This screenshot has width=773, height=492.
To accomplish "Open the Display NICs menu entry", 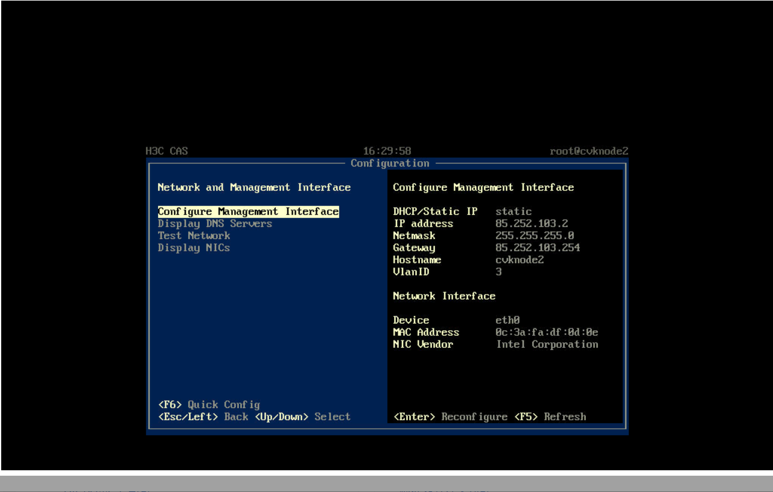I will coord(194,248).
